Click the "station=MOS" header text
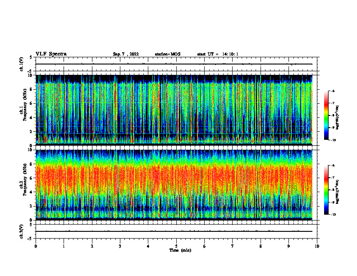The image size is (357, 276). 168,54
